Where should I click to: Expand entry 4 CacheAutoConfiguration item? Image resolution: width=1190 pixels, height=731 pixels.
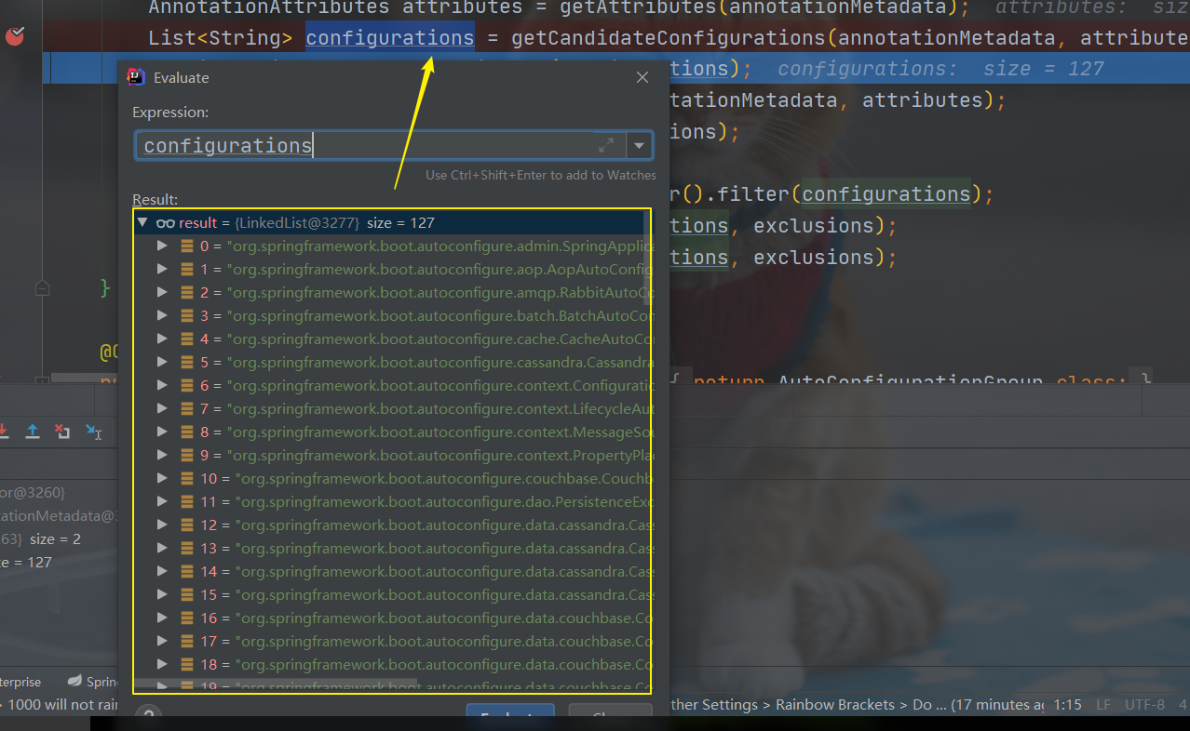pyautogui.click(x=162, y=339)
